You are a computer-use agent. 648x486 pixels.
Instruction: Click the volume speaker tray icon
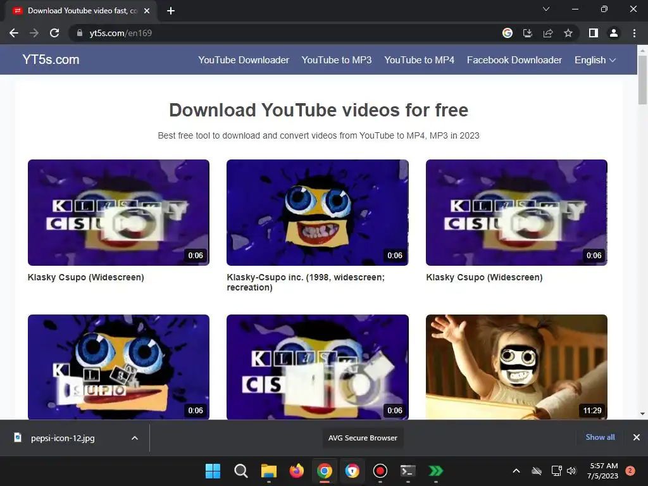pos(571,471)
